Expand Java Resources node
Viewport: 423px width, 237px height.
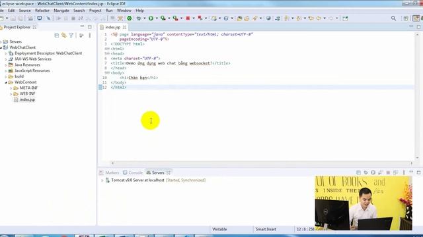pos(6,65)
